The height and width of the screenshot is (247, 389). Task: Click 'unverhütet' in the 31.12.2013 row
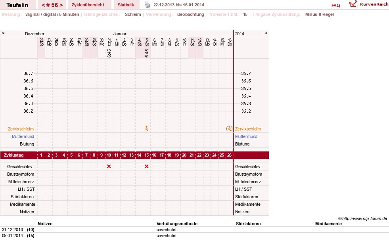coord(167,230)
